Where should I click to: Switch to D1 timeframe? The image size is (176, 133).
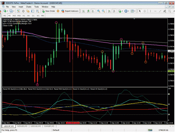point(33,16)
